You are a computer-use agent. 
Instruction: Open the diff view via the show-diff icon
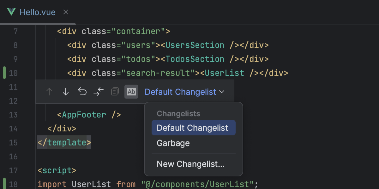tap(98, 92)
